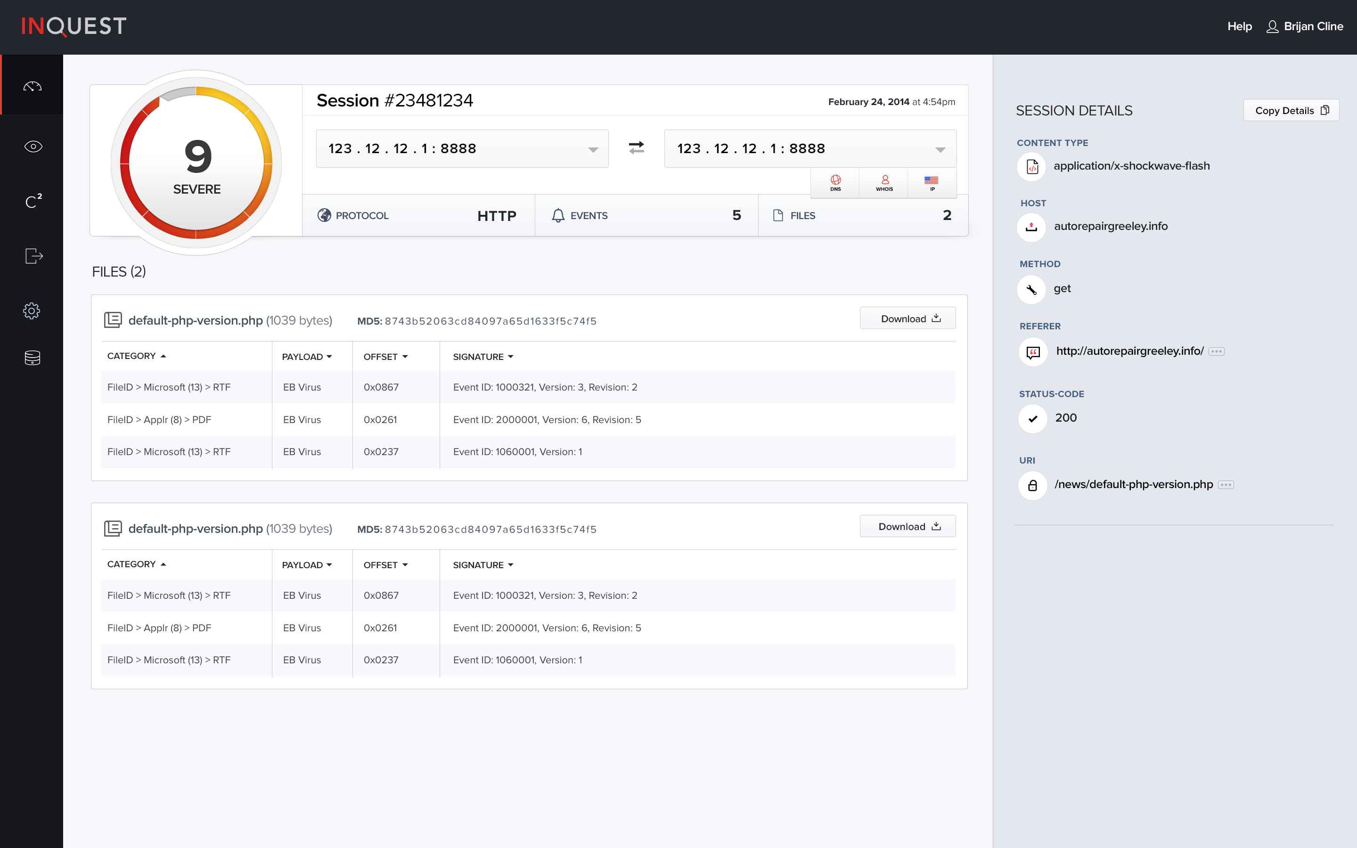Select the database icon in sidebar
The height and width of the screenshot is (848, 1357).
(x=32, y=358)
